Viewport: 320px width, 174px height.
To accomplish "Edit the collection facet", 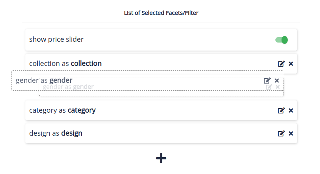I will (x=281, y=64).
